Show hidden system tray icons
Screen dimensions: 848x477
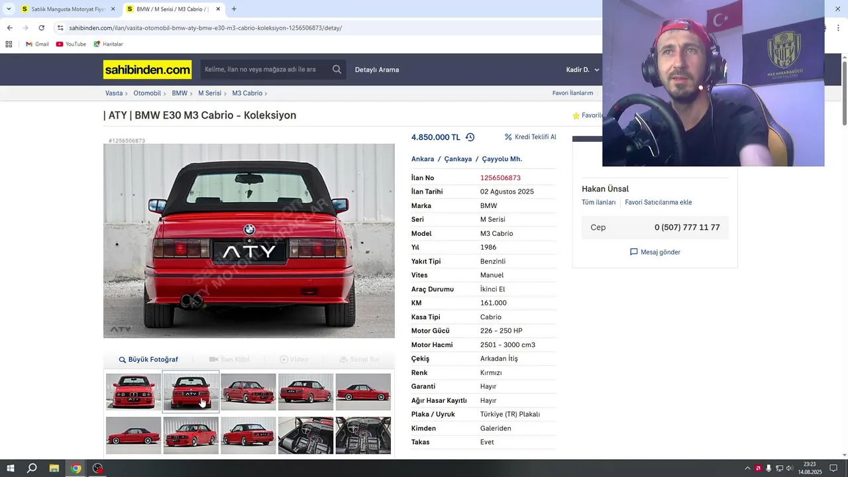(x=747, y=468)
